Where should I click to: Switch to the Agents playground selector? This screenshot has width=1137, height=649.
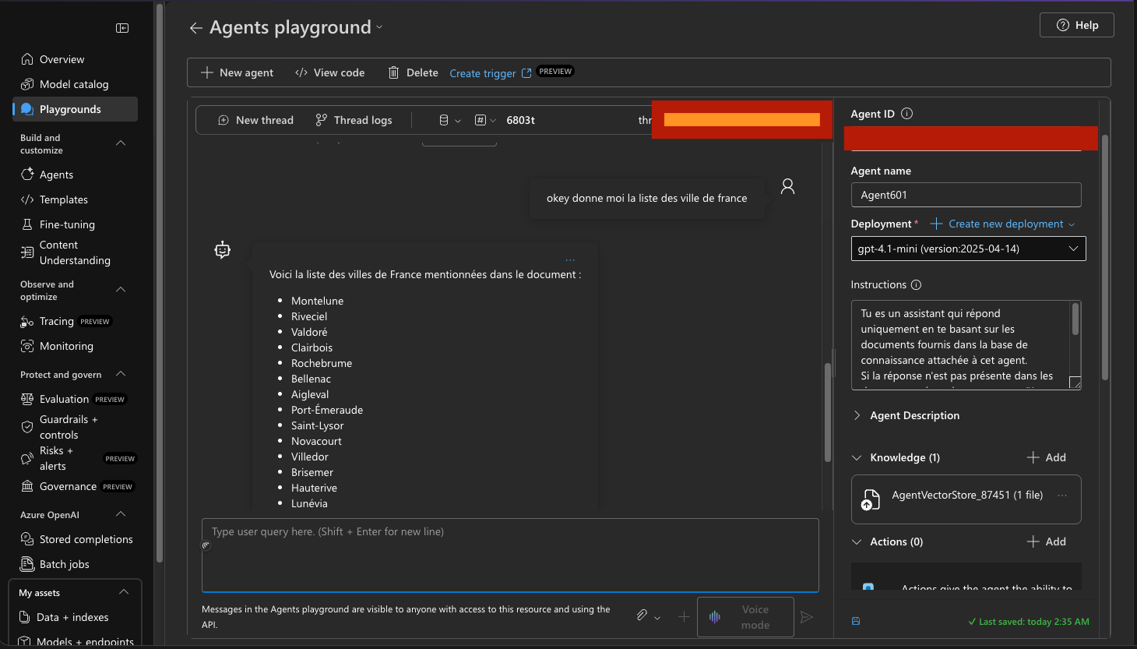tap(379, 26)
